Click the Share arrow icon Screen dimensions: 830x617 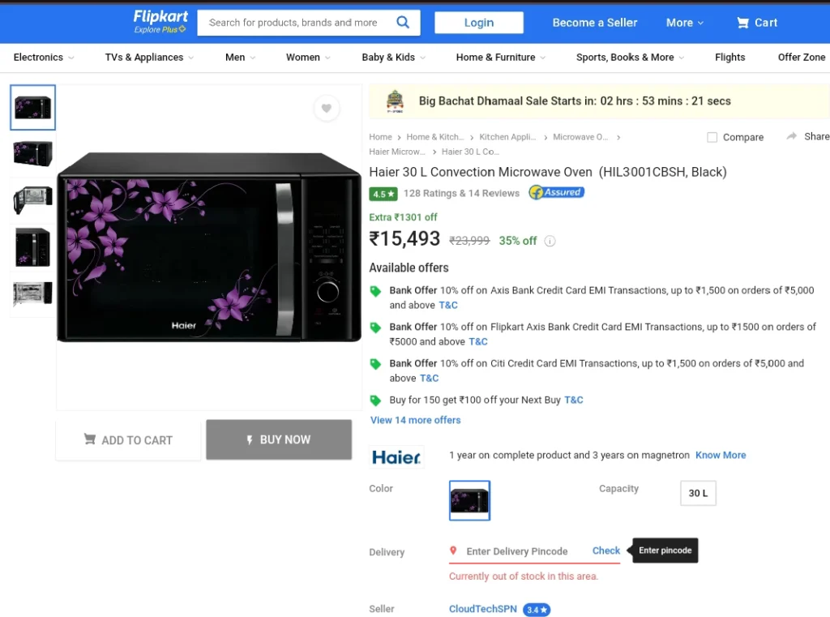[791, 136]
